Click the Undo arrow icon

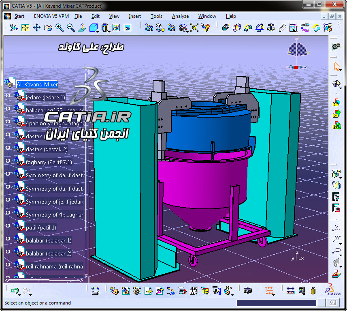coord(15,291)
